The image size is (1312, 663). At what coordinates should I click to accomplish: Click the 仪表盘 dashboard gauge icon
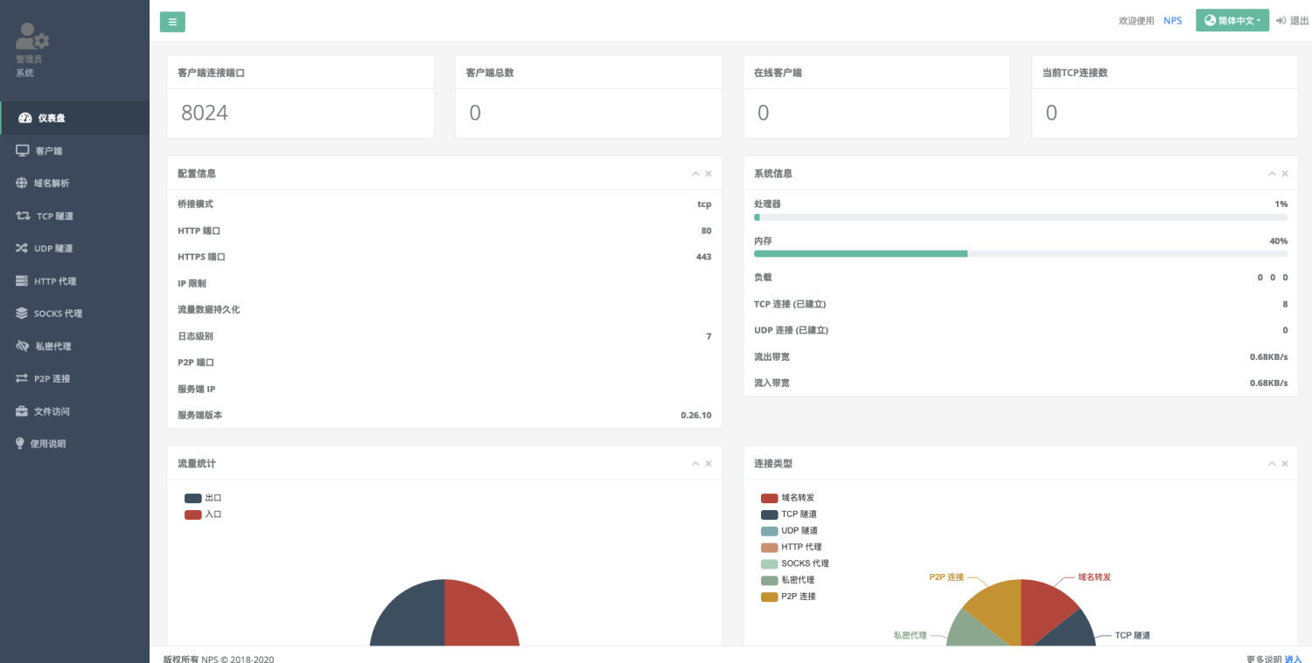(24, 118)
